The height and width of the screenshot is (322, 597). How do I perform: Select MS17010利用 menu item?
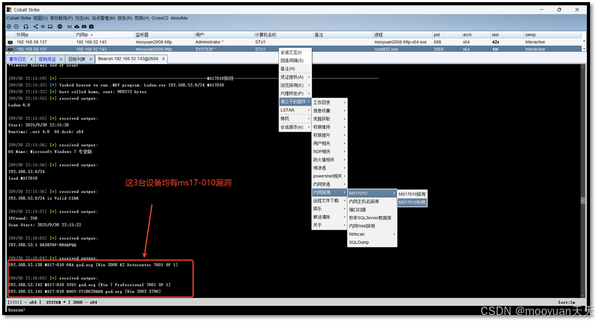pyautogui.click(x=412, y=203)
